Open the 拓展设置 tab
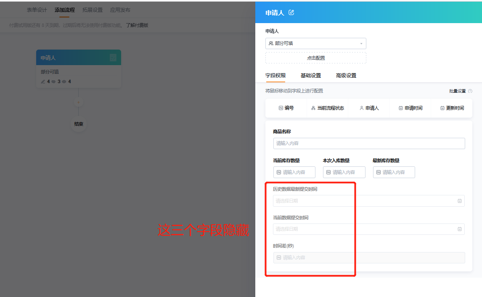The image size is (482, 297). coord(92,10)
